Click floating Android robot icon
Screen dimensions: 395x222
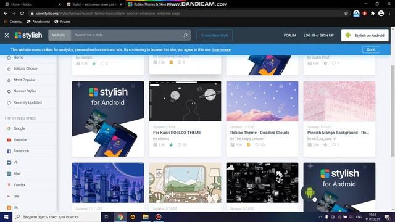[310, 193]
